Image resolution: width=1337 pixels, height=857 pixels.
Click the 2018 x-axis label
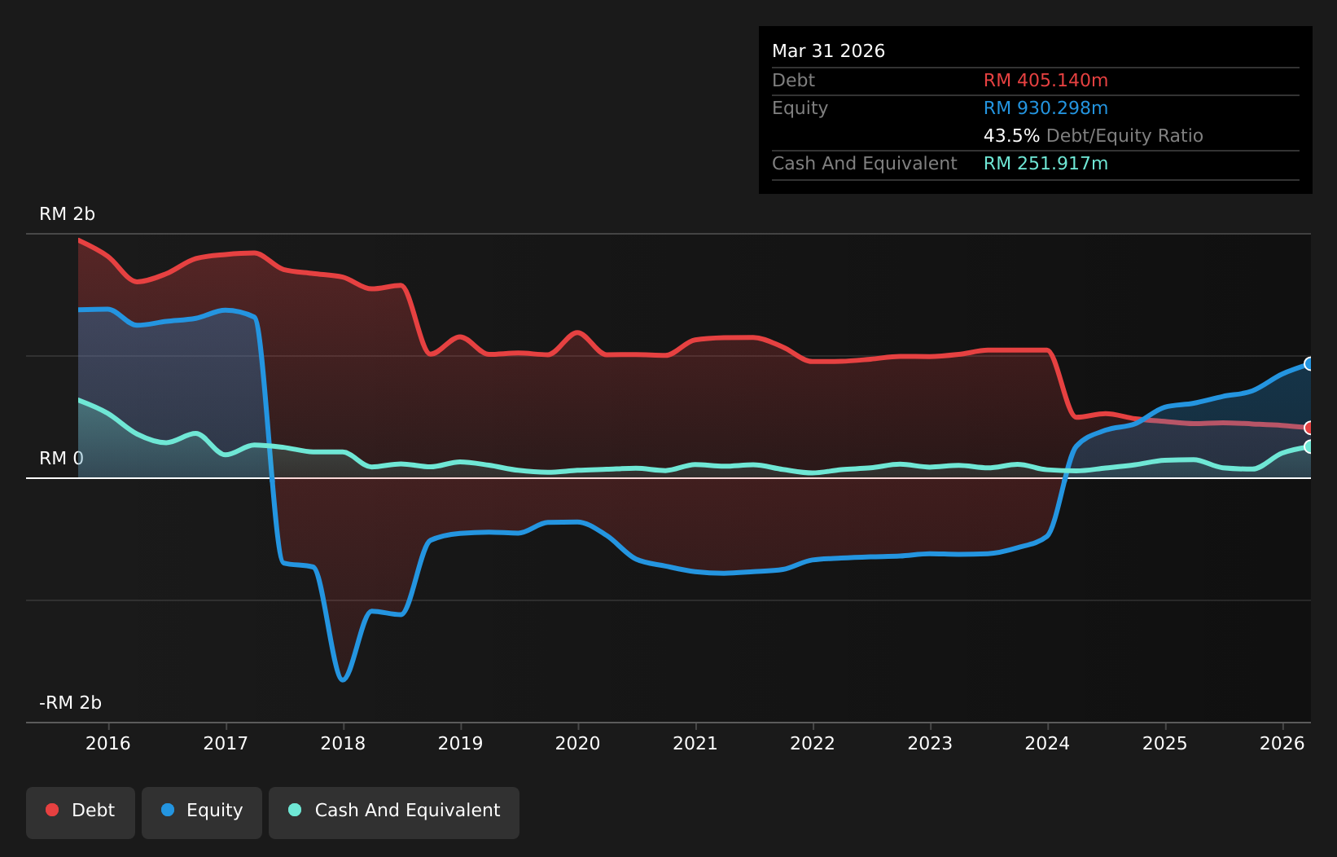click(x=343, y=743)
